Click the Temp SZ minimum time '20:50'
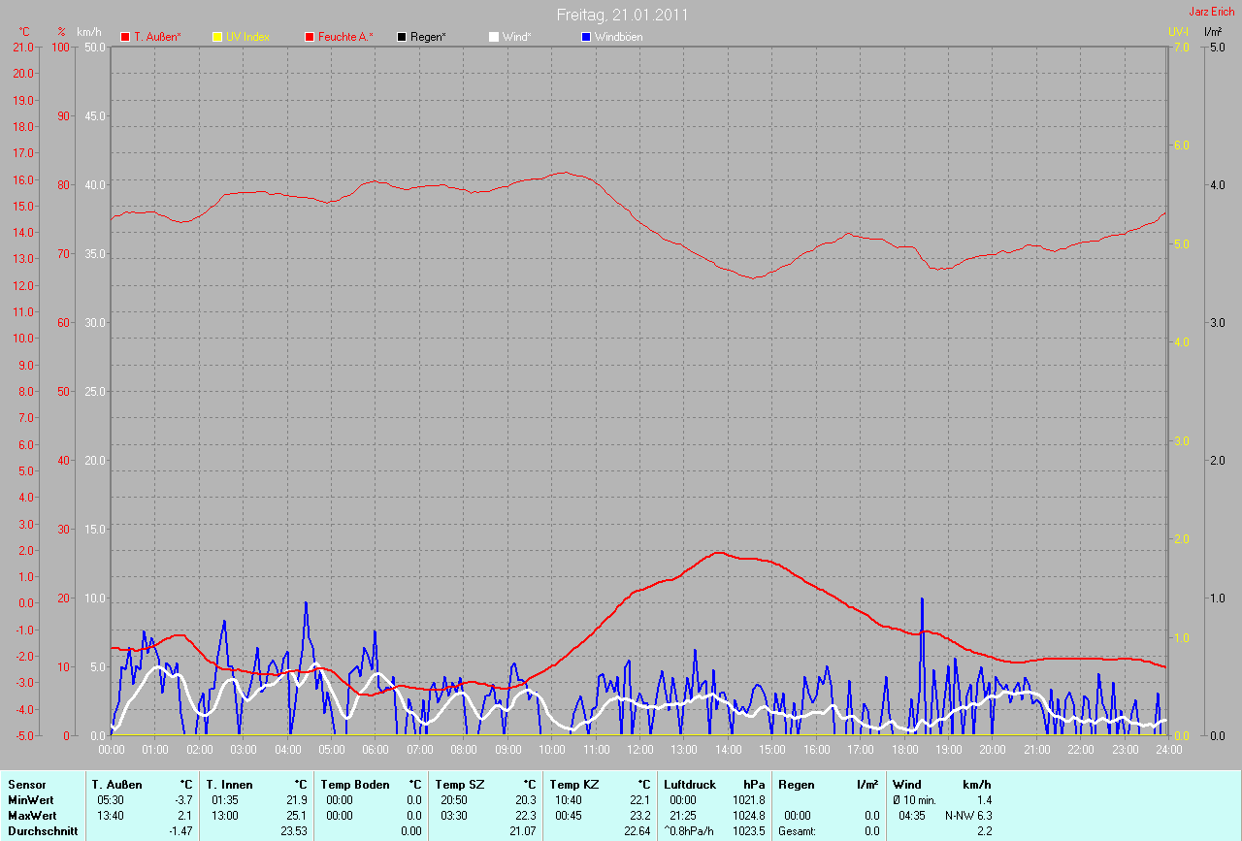 [453, 800]
